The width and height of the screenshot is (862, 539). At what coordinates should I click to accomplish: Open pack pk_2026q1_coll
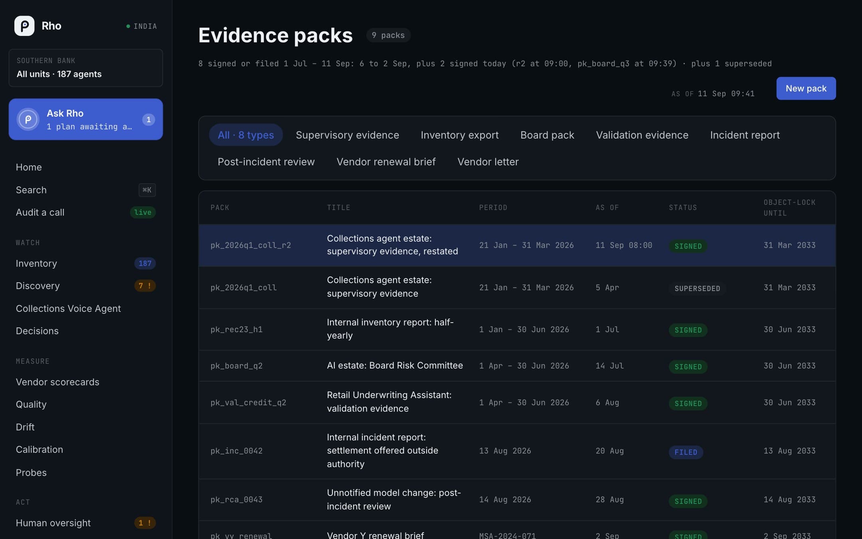coord(517,287)
